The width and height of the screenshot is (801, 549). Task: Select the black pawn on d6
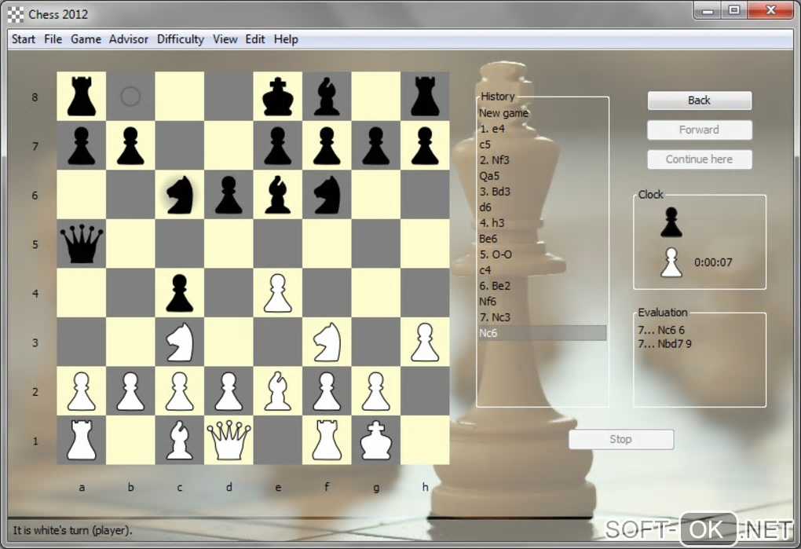point(229,195)
